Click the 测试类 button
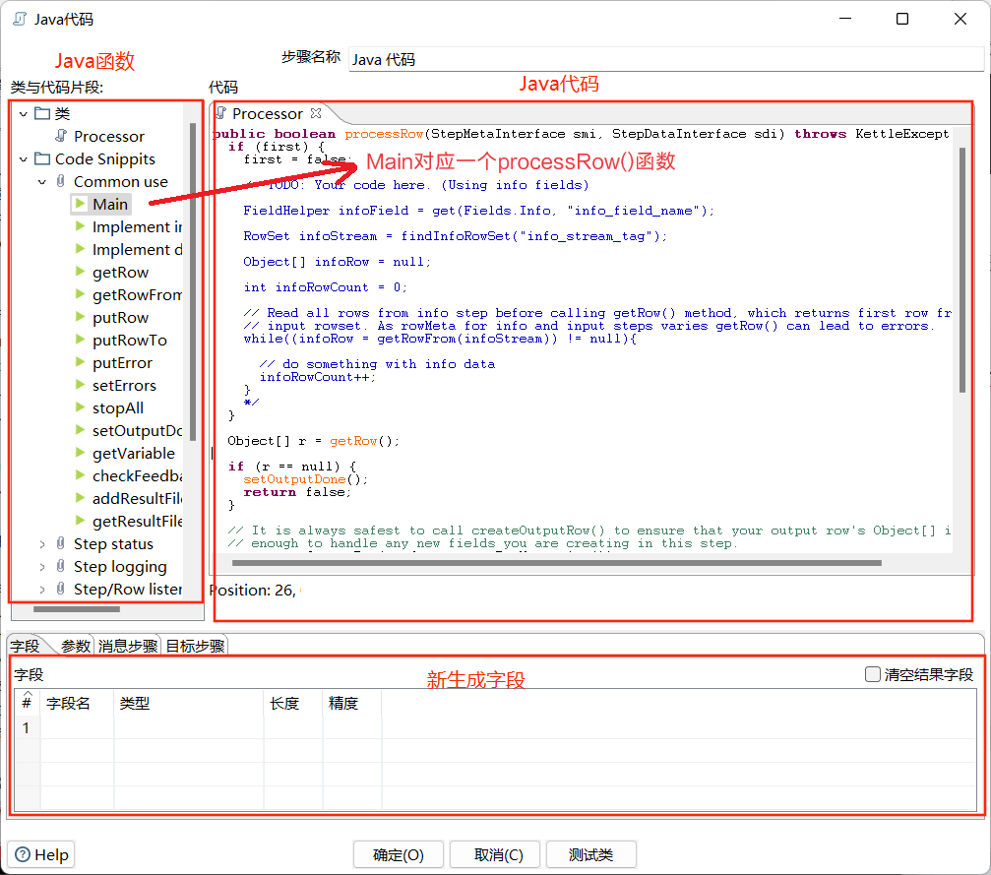The height and width of the screenshot is (875, 991). pyautogui.click(x=590, y=854)
